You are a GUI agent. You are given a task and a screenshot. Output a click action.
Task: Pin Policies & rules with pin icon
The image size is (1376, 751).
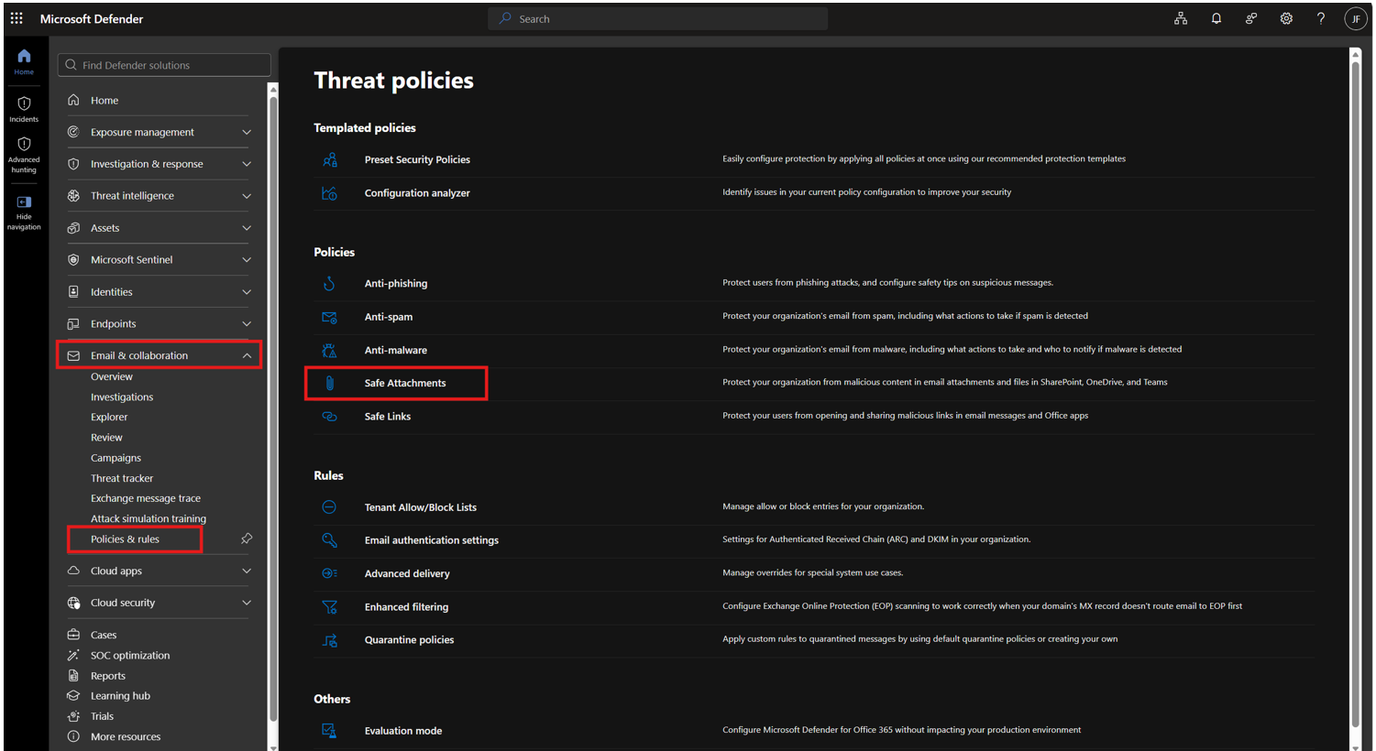click(247, 539)
